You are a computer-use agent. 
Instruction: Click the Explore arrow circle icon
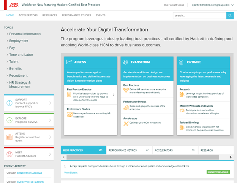point(9,120)
